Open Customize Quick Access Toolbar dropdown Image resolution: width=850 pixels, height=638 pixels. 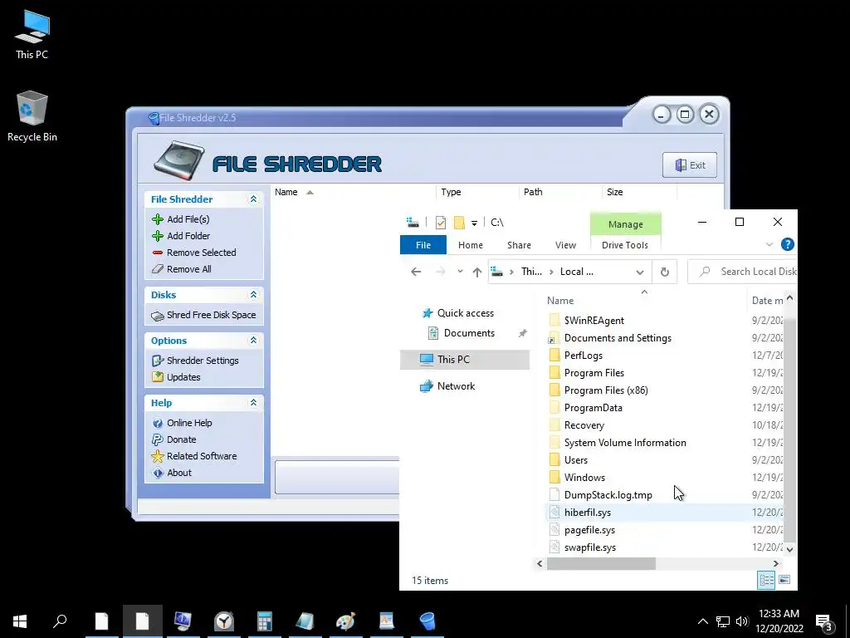[x=474, y=223]
